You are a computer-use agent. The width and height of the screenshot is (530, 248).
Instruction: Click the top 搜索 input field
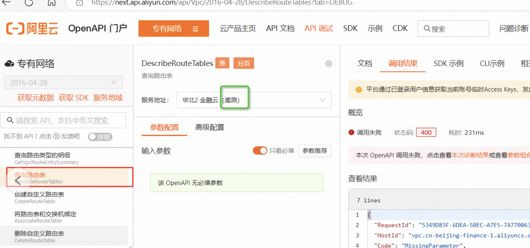(453, 29)
